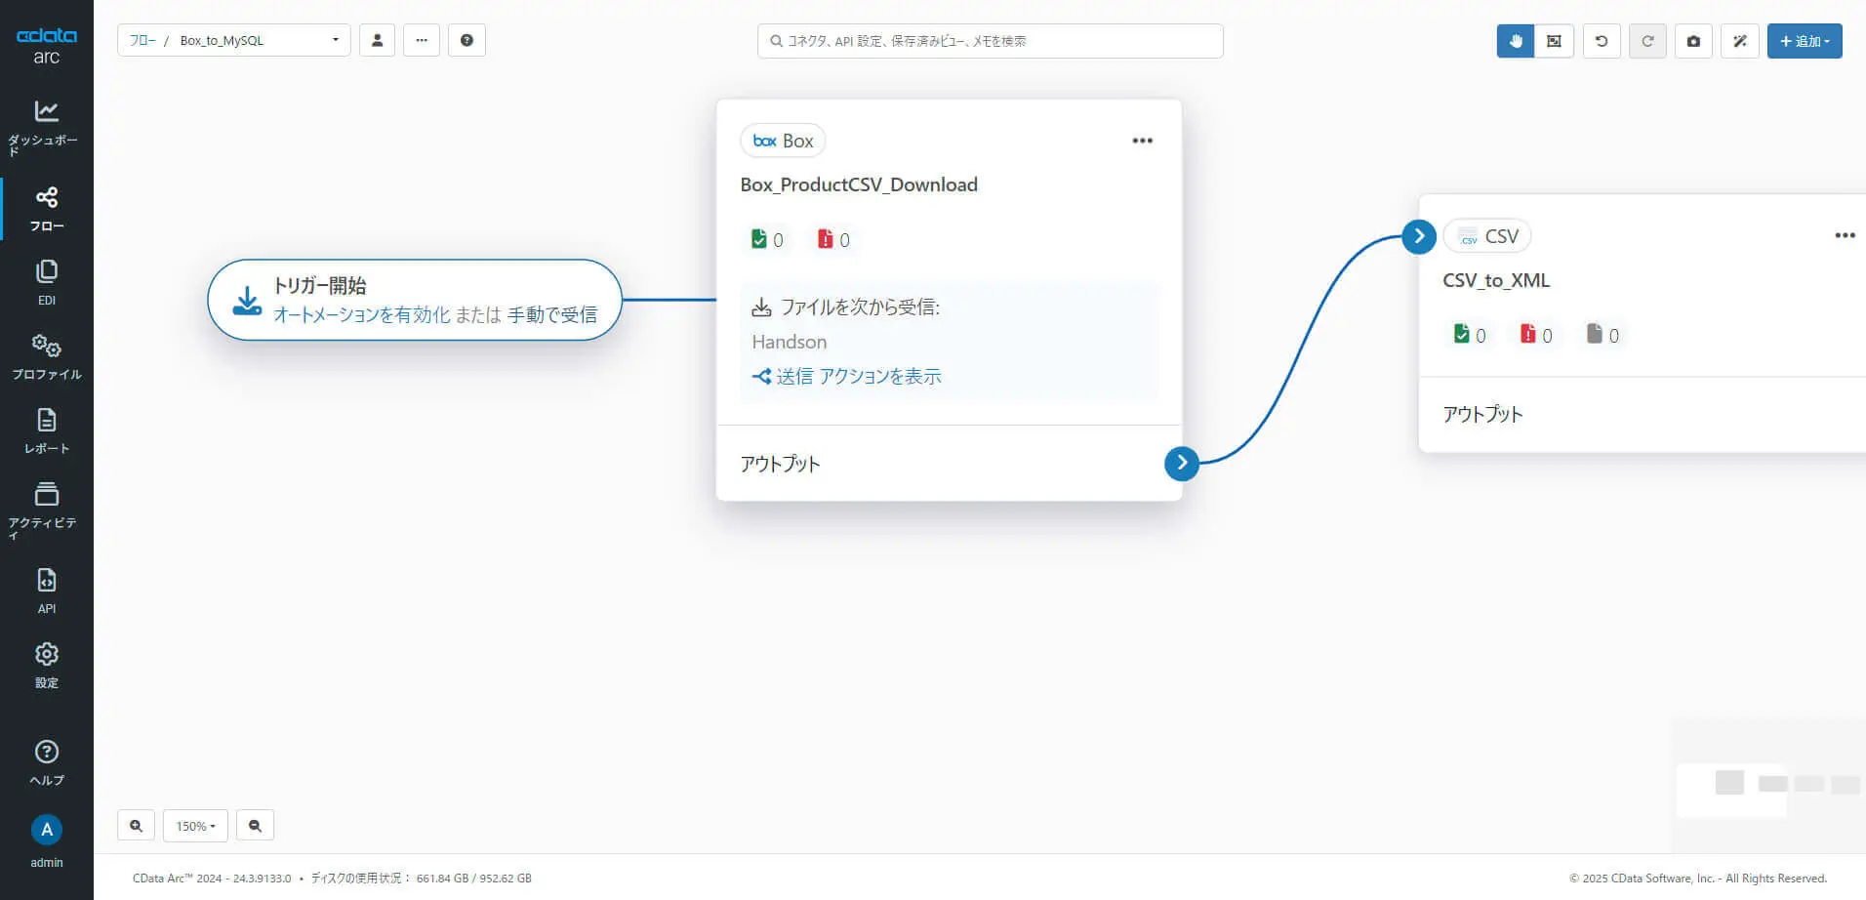1866x900 pixels.
Task: Click the CData Arc version text in footer
Action: point(212,879)
